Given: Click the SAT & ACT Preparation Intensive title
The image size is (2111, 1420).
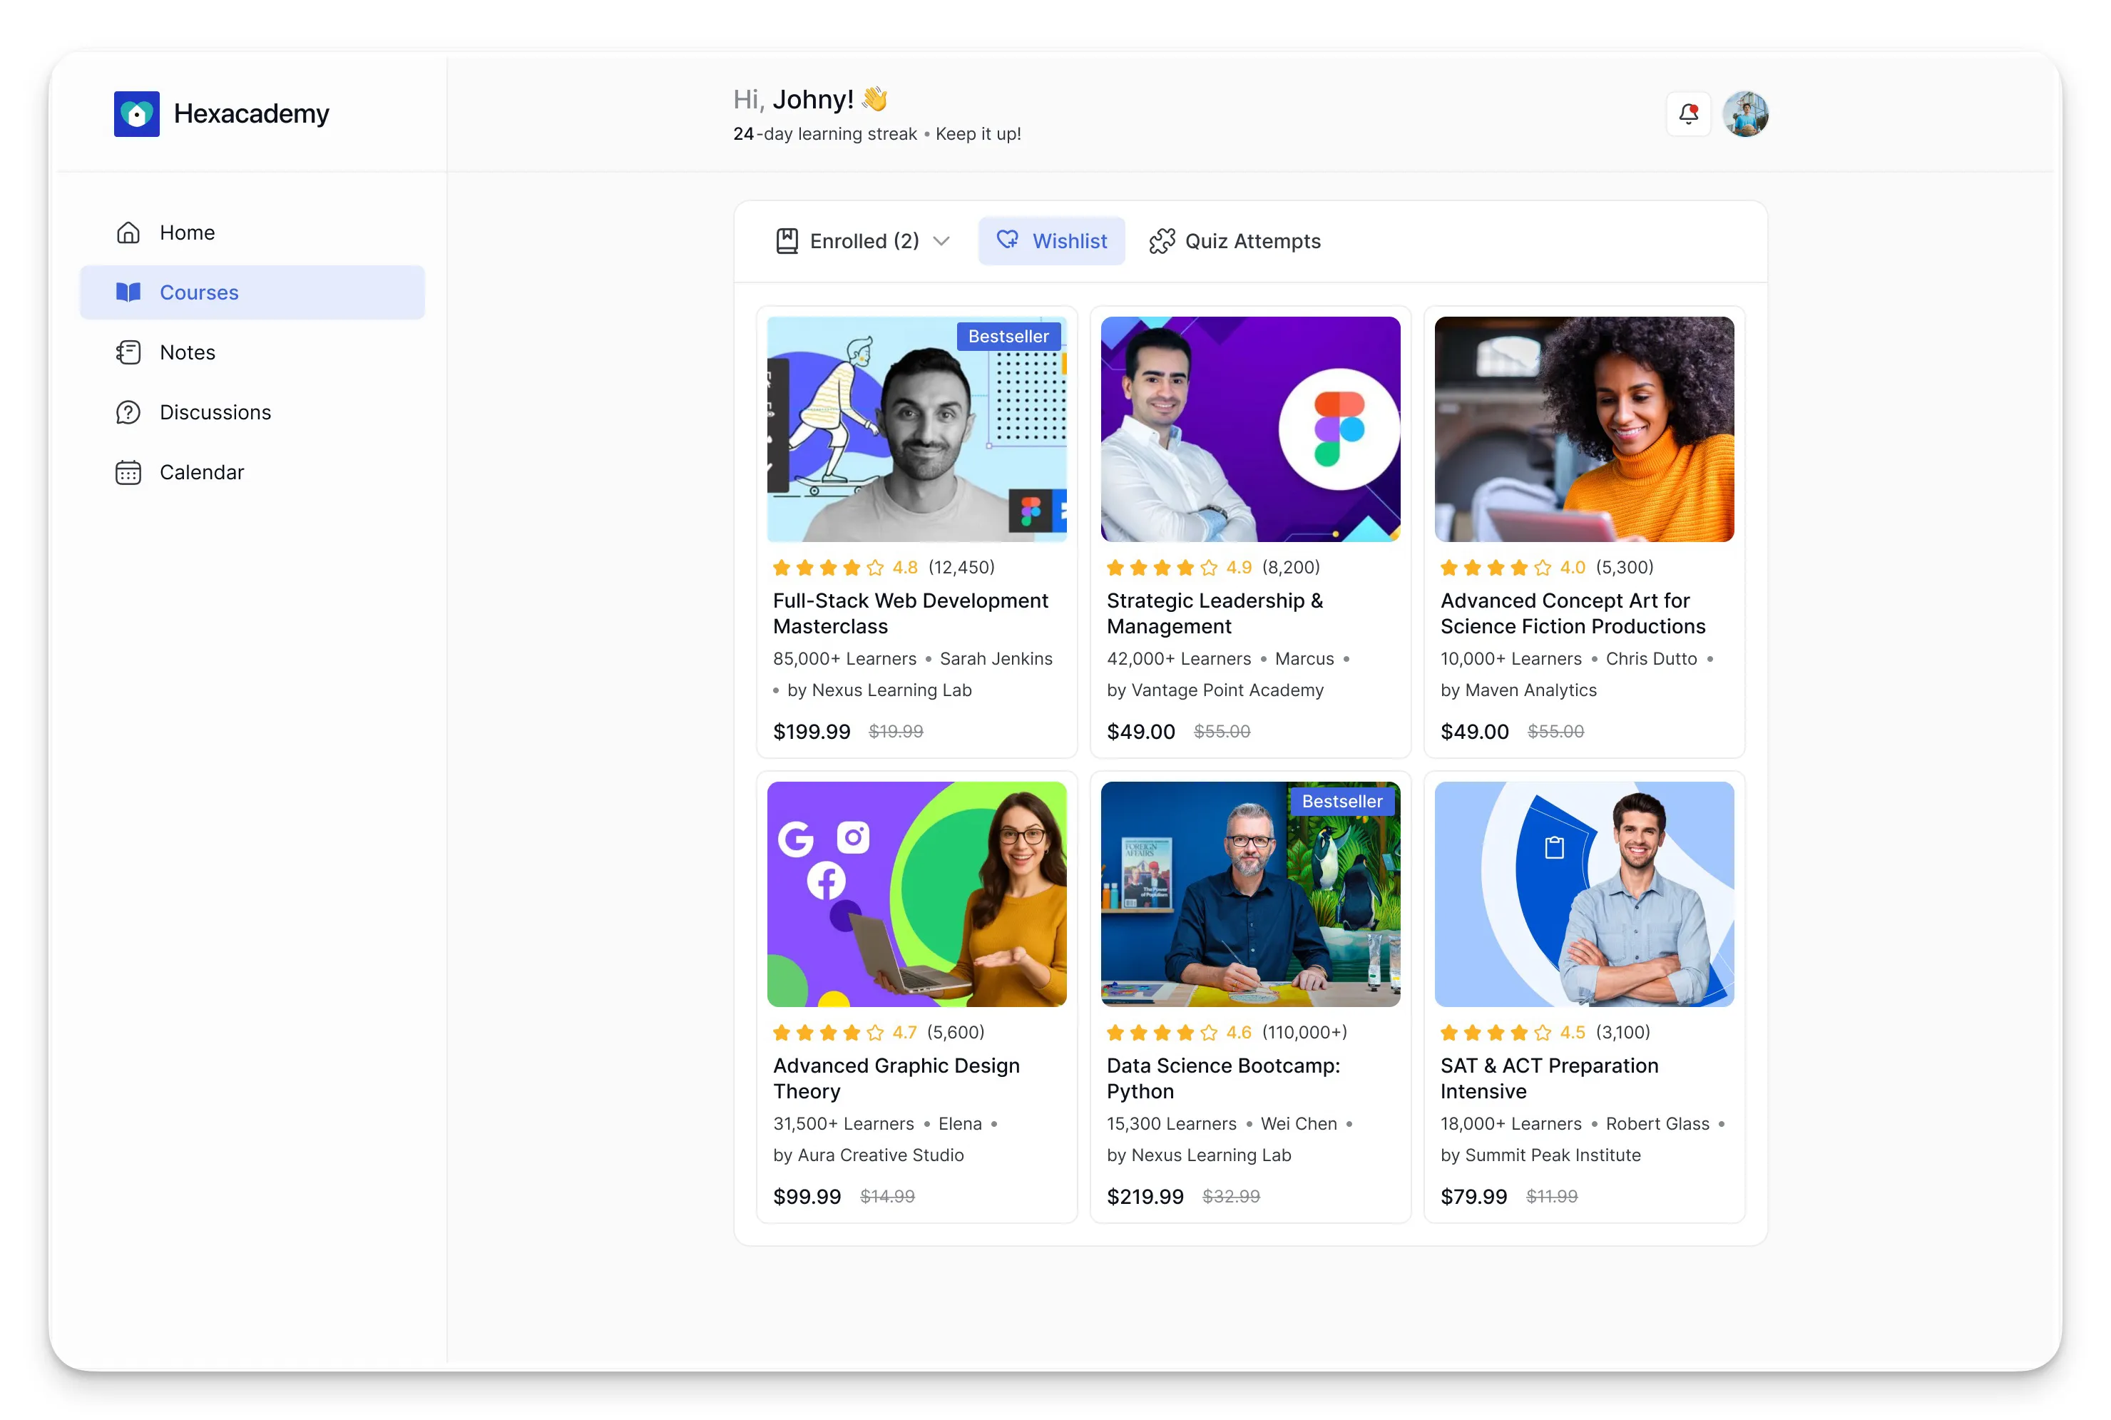Looking at the screenshot, I should tap(1550, 1078).
